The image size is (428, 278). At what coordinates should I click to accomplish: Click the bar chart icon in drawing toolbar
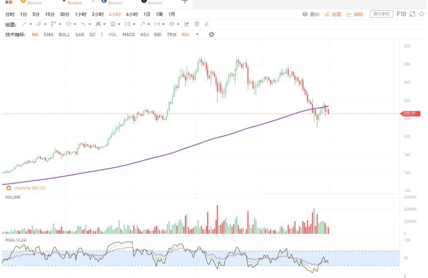click(x=187, y=24)
